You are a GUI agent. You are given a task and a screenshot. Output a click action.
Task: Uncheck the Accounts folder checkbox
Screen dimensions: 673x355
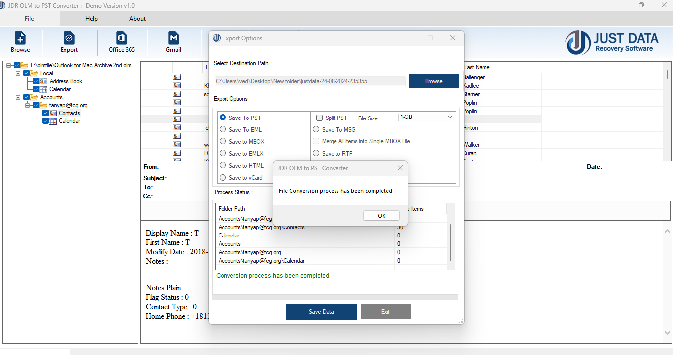(x=26, y=97)
